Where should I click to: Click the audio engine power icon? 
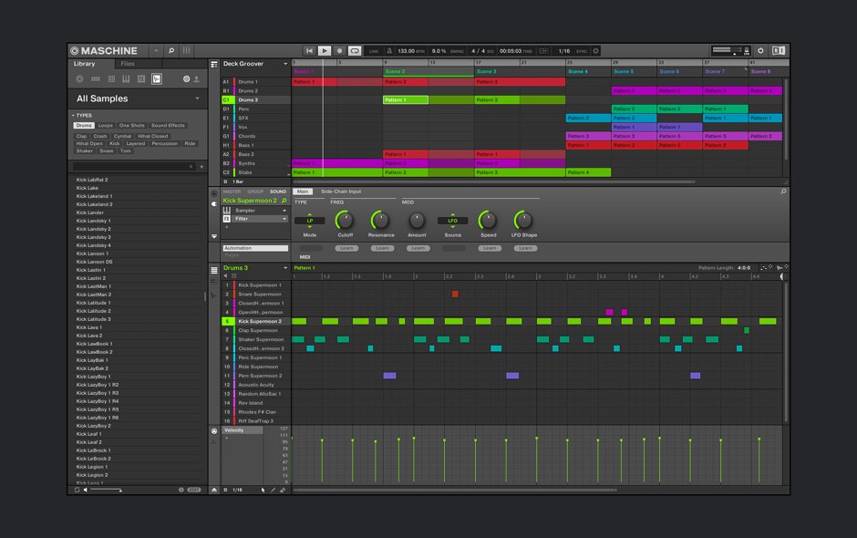[760, 51]
